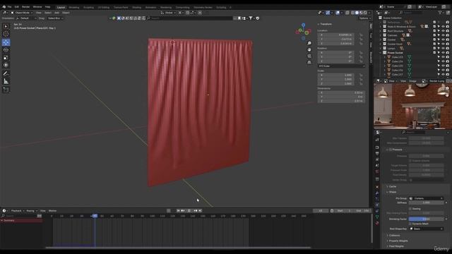Click the rendered kitchen image preview
Screen dimensions: 452x254
[412, 107]
